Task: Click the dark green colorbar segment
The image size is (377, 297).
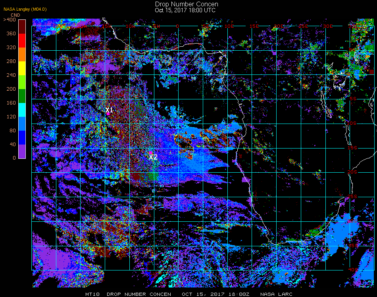Action: (x=22, y=96)
